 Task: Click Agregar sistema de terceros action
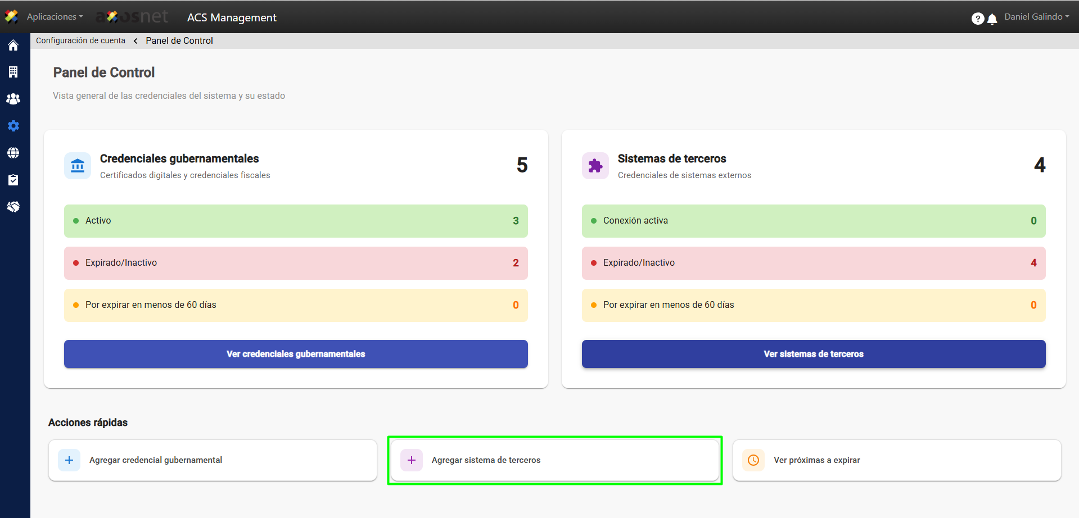(554, 460)
